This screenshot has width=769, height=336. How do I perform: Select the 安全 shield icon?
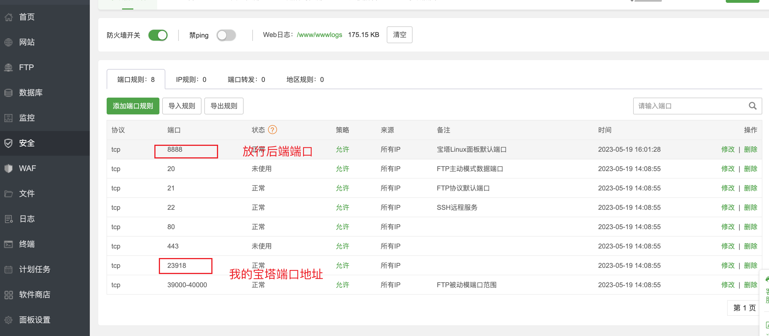tap(9, 143)
